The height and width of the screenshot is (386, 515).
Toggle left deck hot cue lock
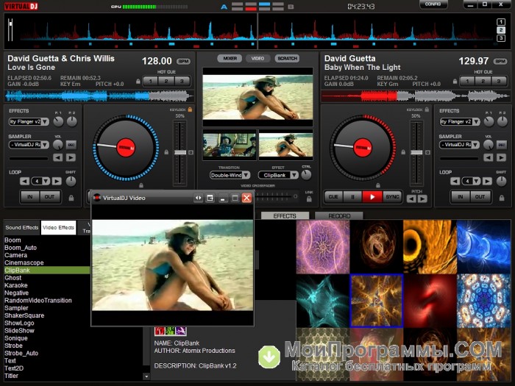(138, 81)
